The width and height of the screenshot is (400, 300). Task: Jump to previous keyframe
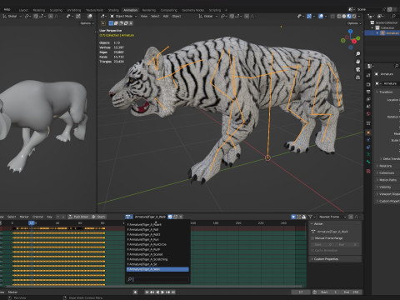click(x=152, y=292)
